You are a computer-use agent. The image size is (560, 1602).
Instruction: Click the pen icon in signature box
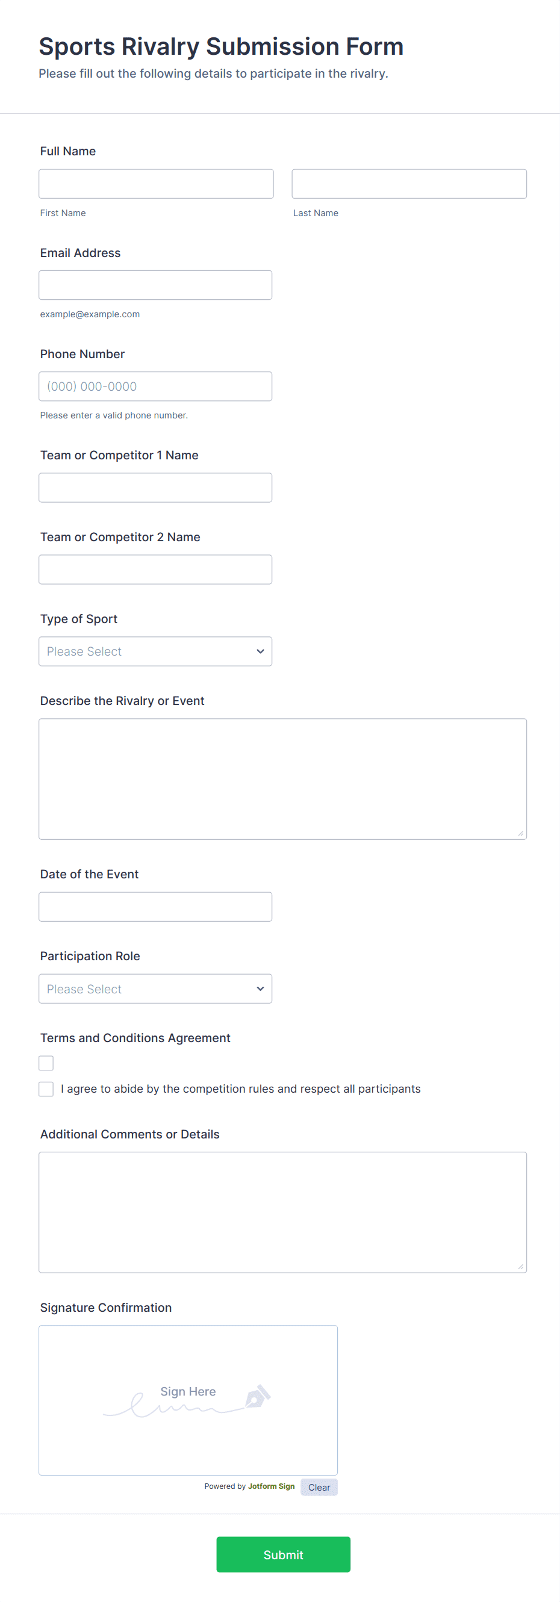tap(258, 1397)
